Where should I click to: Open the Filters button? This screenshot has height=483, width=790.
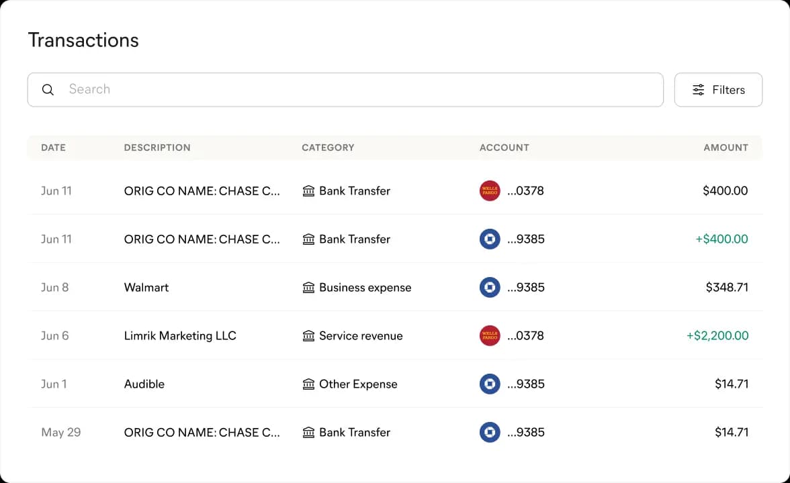pos(718,89)
